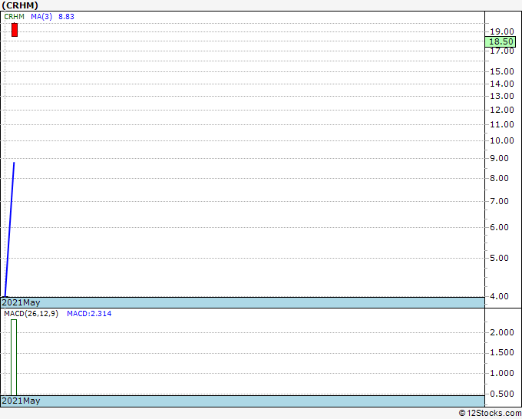This screenshot has width=522, height=419.
Task: Click the 14.00 price axis label
Action: [x=502, y=84]
